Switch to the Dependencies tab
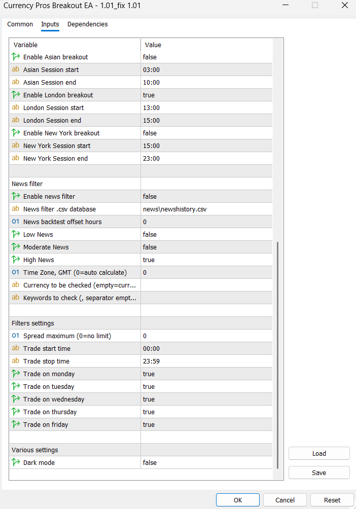356x509 pixels. 87,24
